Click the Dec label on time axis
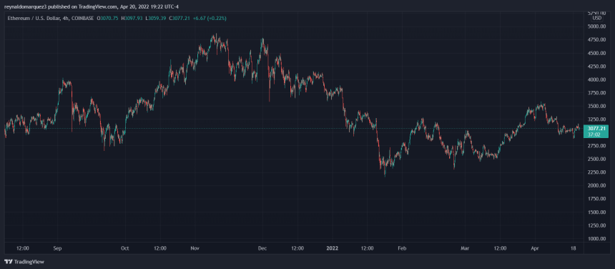 pyautogui.click(x=262, y=248)
